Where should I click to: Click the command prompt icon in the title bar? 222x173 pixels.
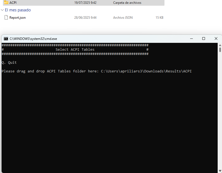(6, 39)
